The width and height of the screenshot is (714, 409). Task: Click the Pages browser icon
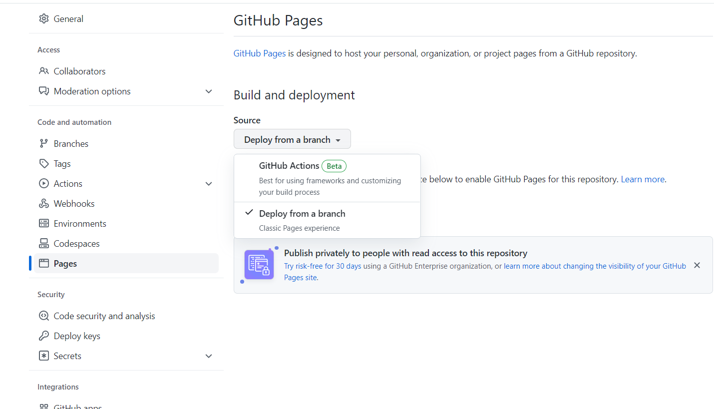pos(44,264)
